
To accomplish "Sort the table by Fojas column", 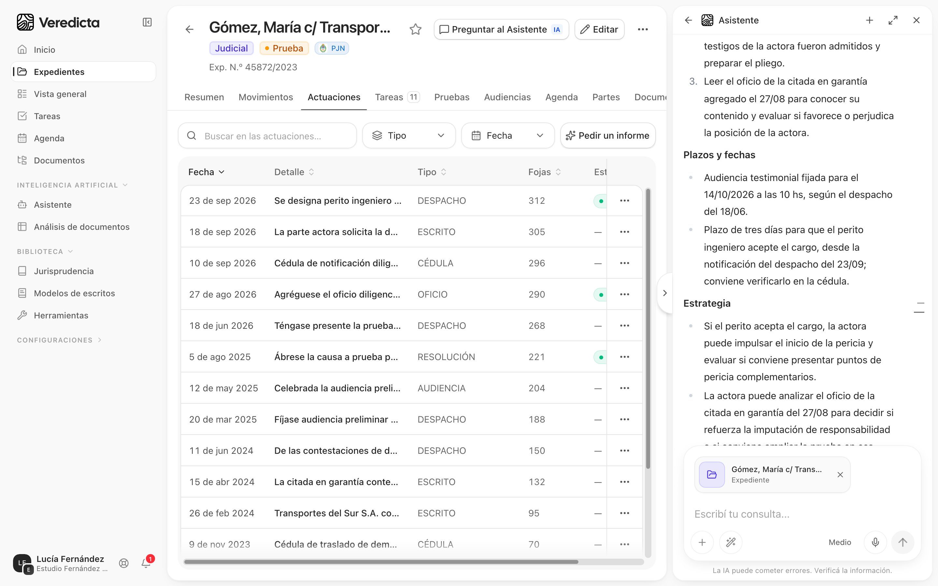I will 545,172.
